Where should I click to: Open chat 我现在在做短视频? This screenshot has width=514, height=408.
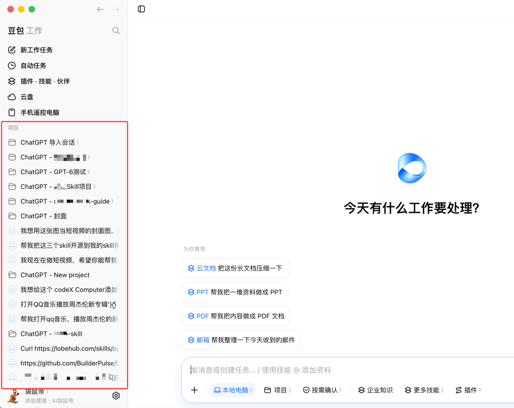pyautogui.click(x=64, y=260)
